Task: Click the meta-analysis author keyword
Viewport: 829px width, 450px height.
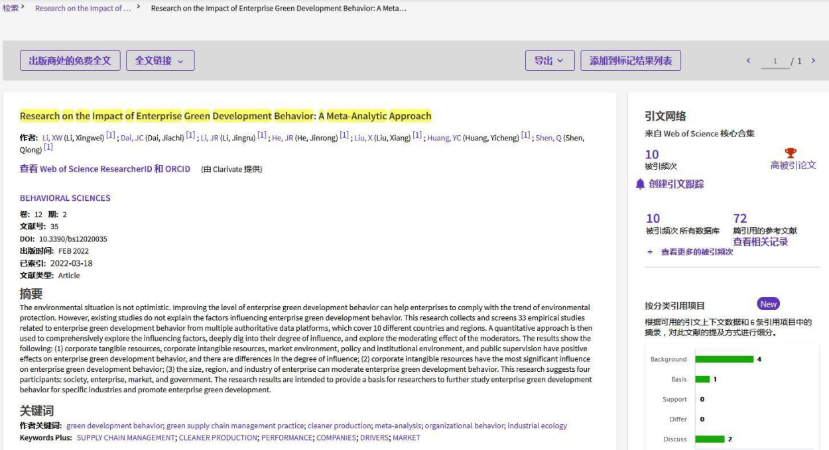Action: click(x=397, y=426)
